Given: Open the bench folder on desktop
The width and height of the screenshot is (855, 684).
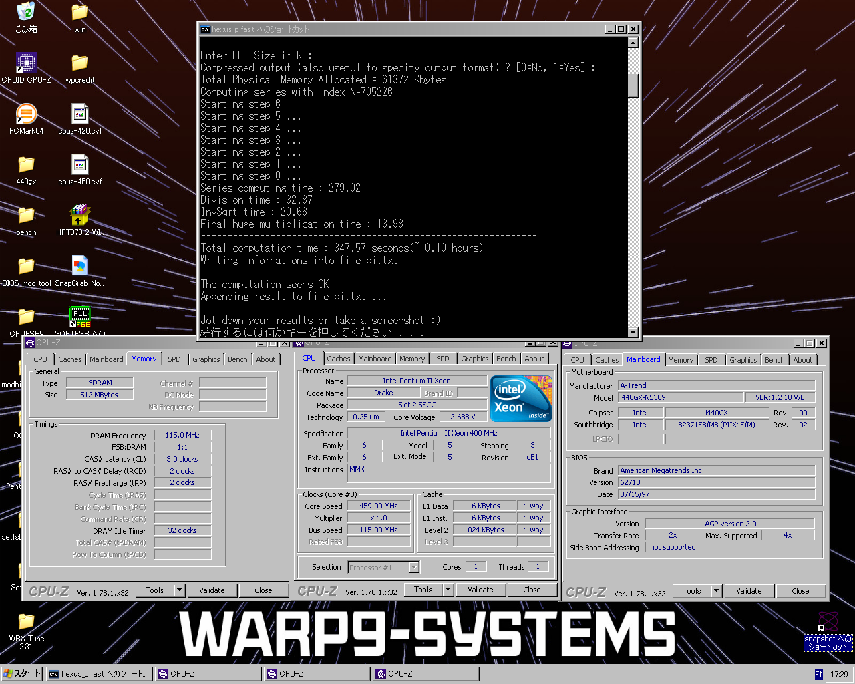Looking at the screenshot, I should coord(26,215).
